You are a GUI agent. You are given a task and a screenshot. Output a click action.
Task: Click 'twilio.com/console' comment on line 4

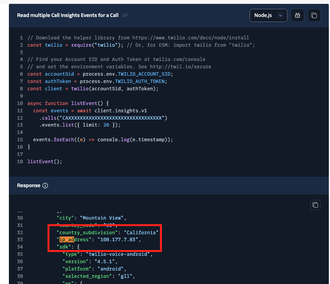pyautogui.click(x=179, y=59)
